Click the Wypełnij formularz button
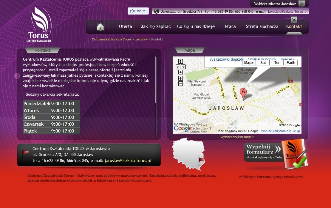 pyautogui.click(x=263, y=152)
